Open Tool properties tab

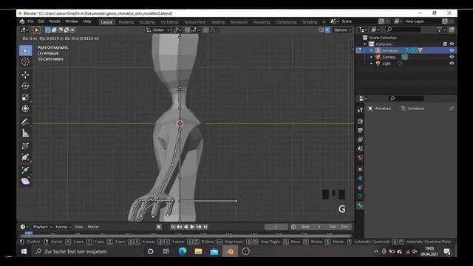360,110
